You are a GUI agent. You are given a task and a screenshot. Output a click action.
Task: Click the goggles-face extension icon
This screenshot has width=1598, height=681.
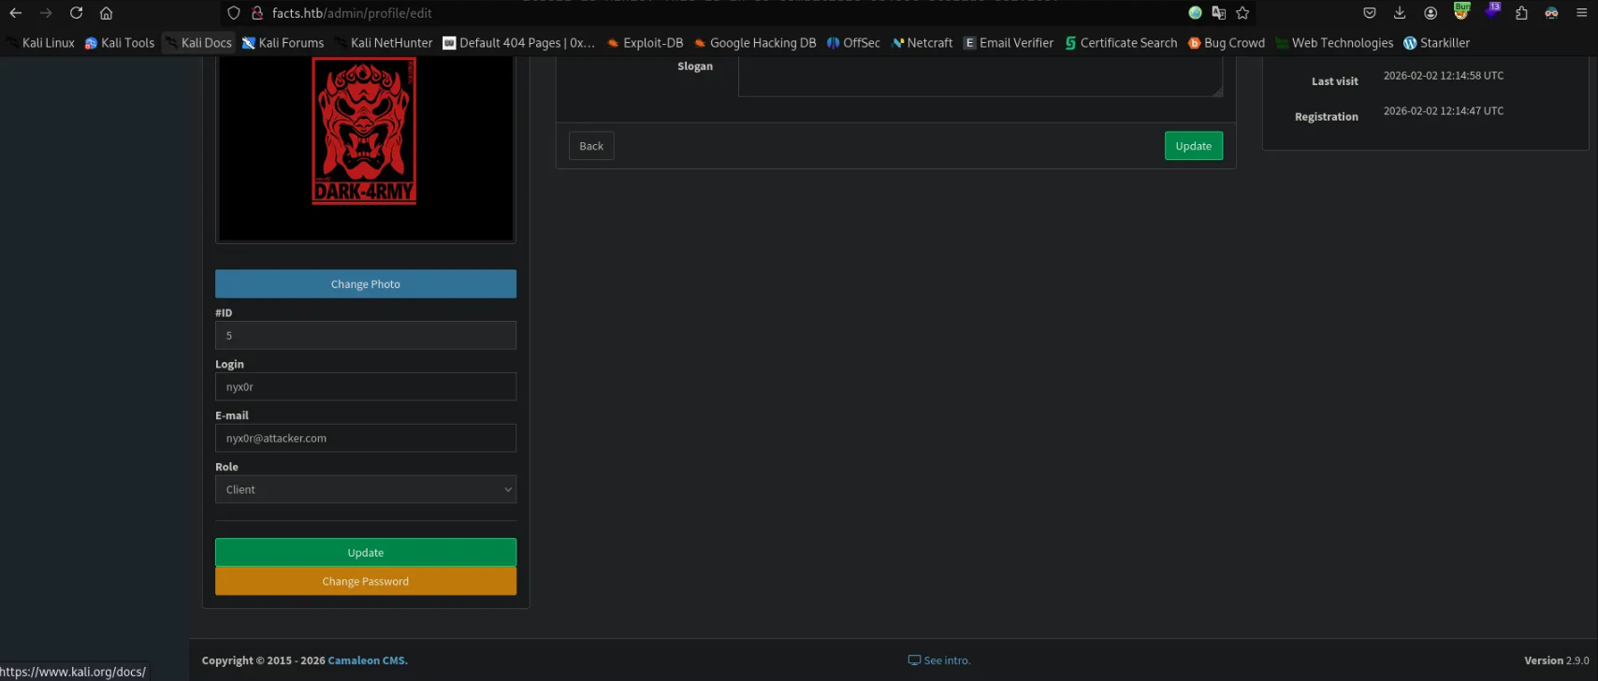(x=1551, y=13)
